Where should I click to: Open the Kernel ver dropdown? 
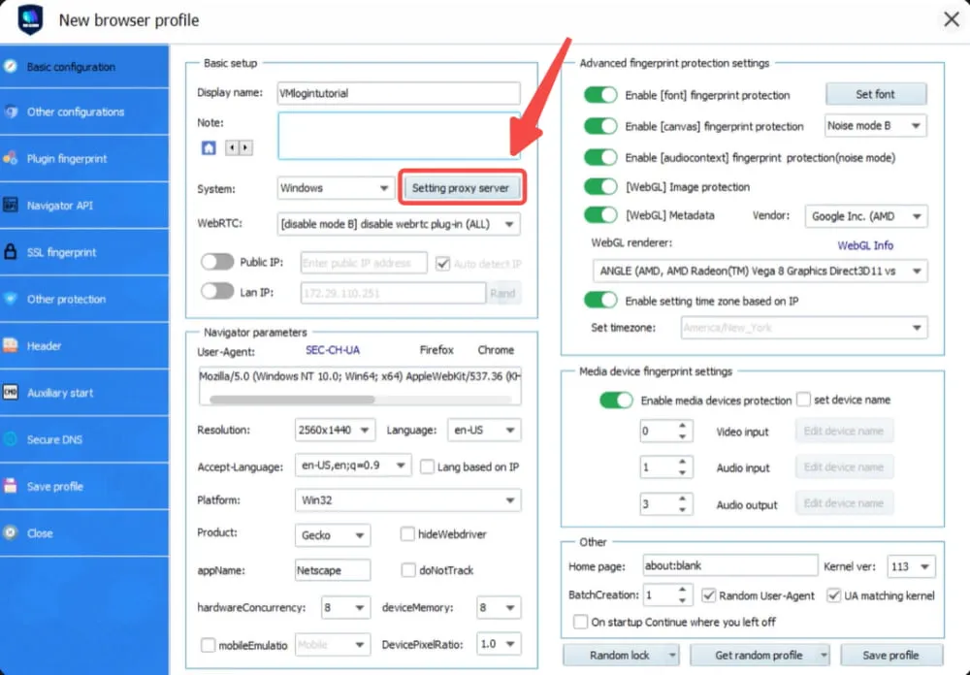tap(911, 566)
